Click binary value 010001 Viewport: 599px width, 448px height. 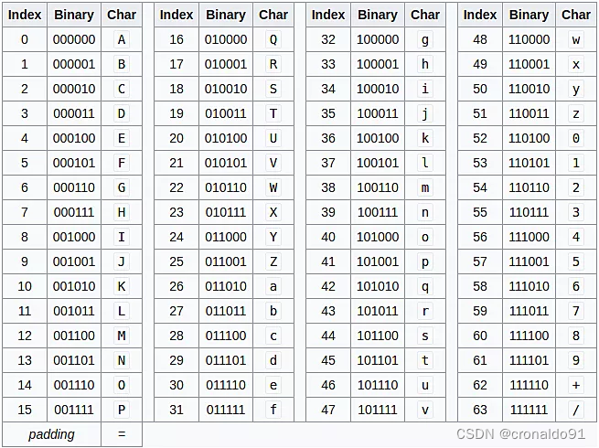click(226, 64)
